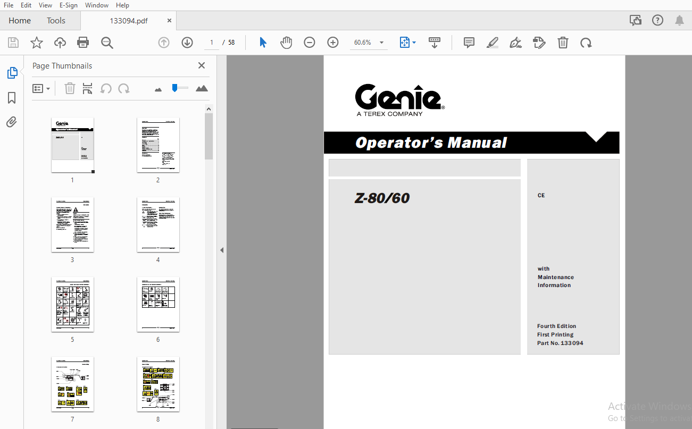The height and width of the screenshot is (429, 692).
Task: Open the fit page options icon
Action: pyautogui.click(x=407, y=43)
